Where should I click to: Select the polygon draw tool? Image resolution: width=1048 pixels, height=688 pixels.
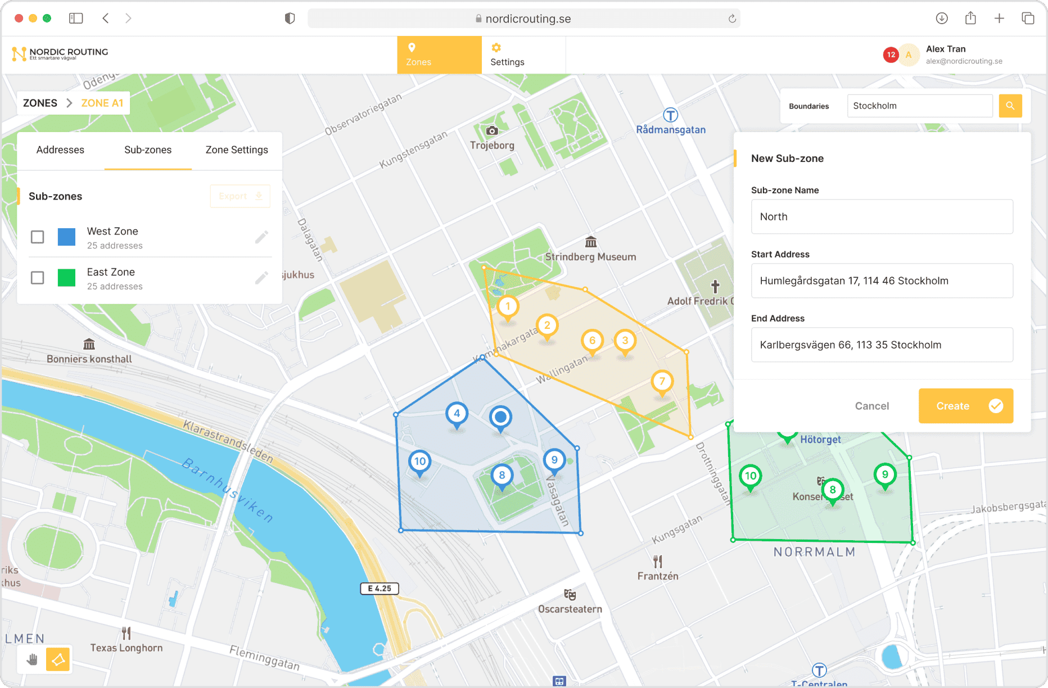pos(57,659)
